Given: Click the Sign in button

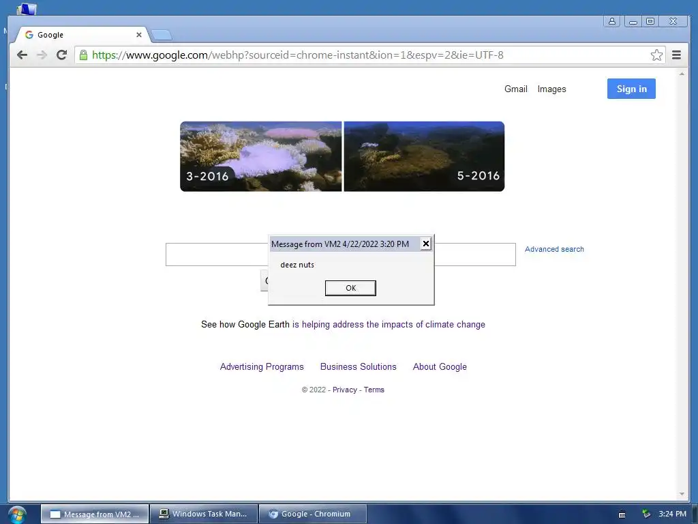Looking at the screenshot, I should coord(631,89).
